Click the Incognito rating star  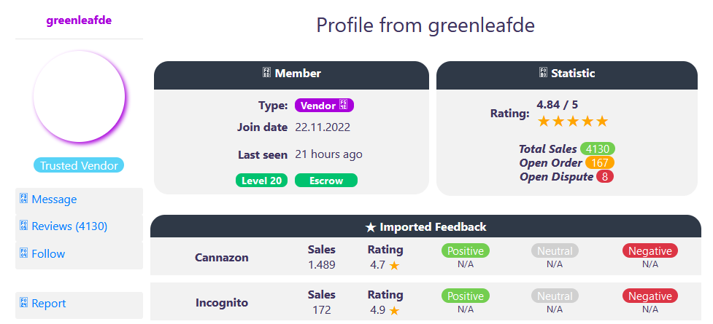(x=394, y=311)
